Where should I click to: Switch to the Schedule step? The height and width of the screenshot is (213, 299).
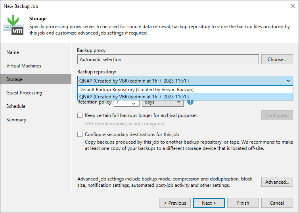point(16,106)
